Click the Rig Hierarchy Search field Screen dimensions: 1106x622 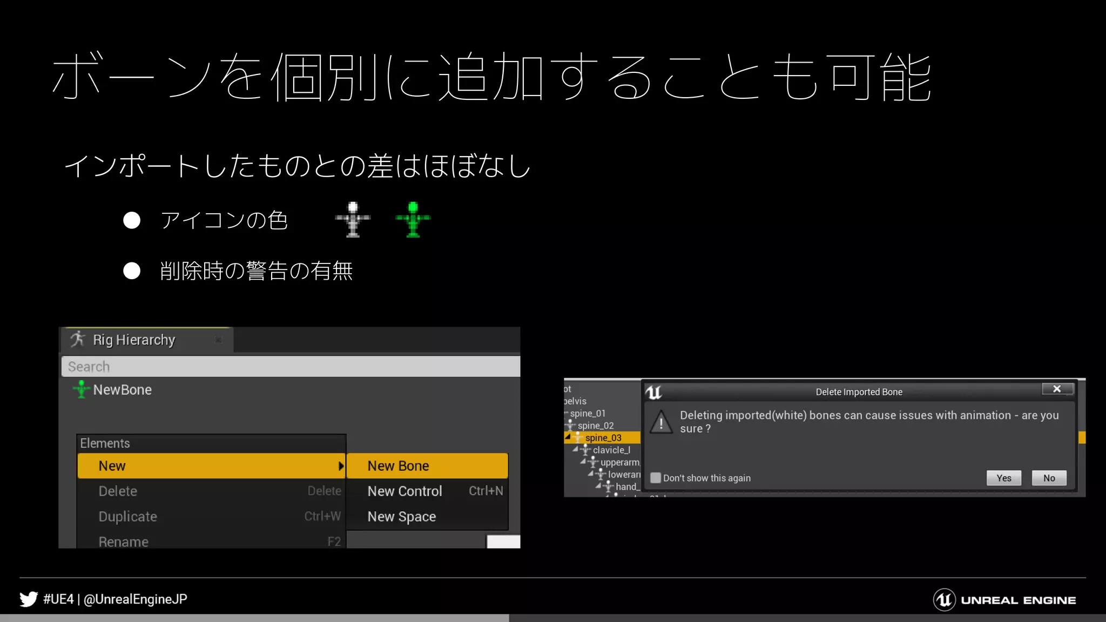291,367
